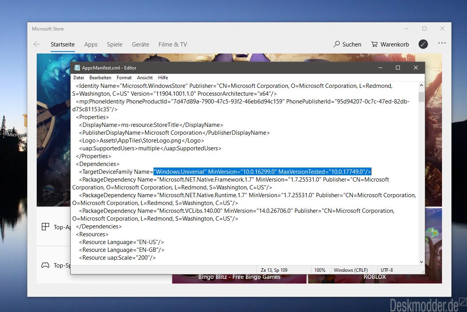Click the opening Properties tag line
The image size is (467, 312).
click(92, 117)
